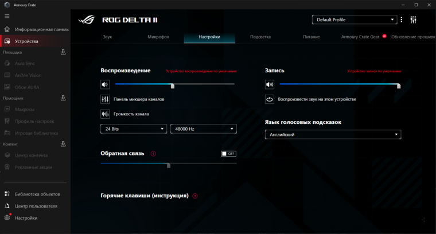Viewport: 436px width, 234px height.
Task: Click the Громкость канала label
Action: pyautogui.click(x=131, y=114)
